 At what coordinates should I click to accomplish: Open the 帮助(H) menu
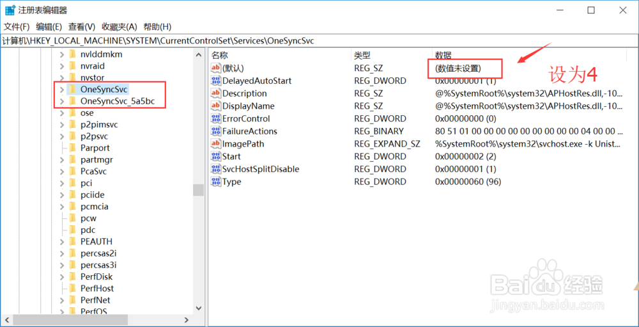[x=157, y=27]
